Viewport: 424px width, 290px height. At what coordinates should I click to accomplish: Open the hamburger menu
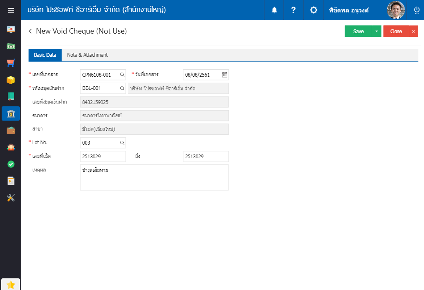[x=11, y=10]
